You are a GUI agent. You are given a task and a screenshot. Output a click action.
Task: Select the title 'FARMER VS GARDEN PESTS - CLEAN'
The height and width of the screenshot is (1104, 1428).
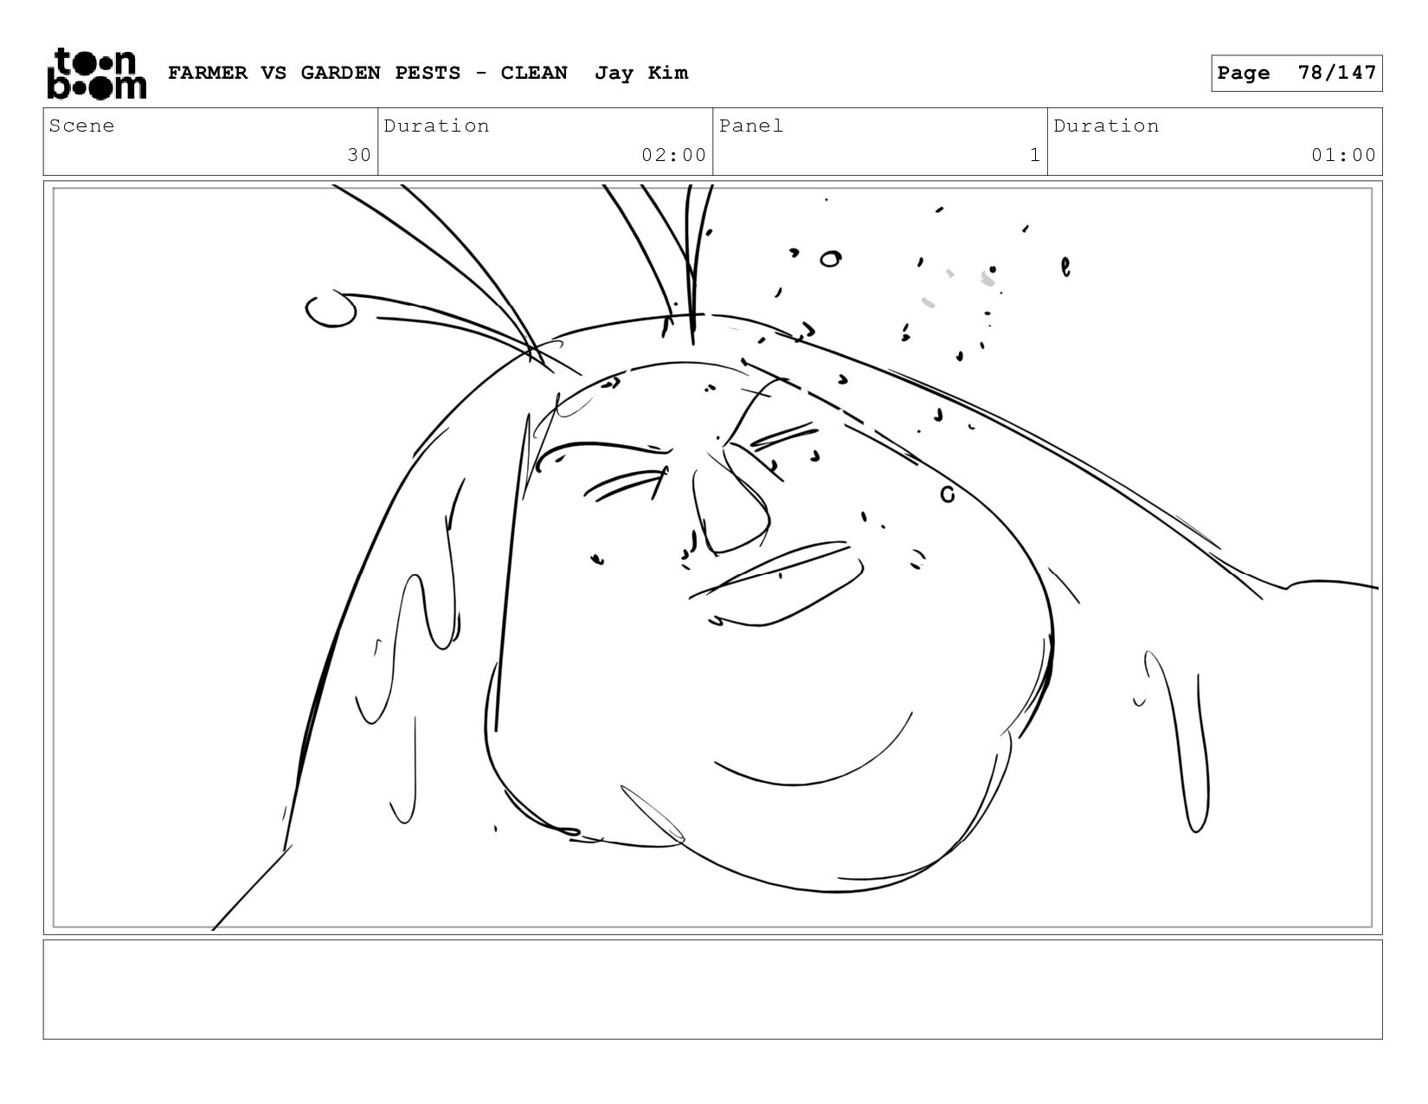coord(368,73)
